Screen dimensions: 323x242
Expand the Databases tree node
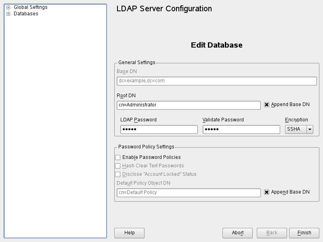8,14
